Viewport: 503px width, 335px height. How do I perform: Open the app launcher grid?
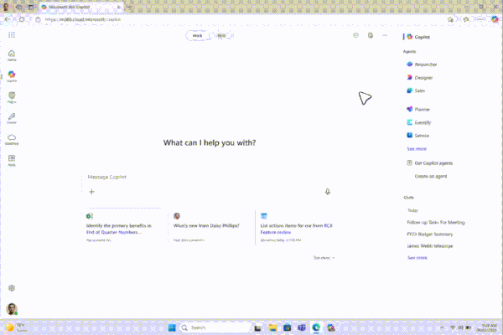12,35
